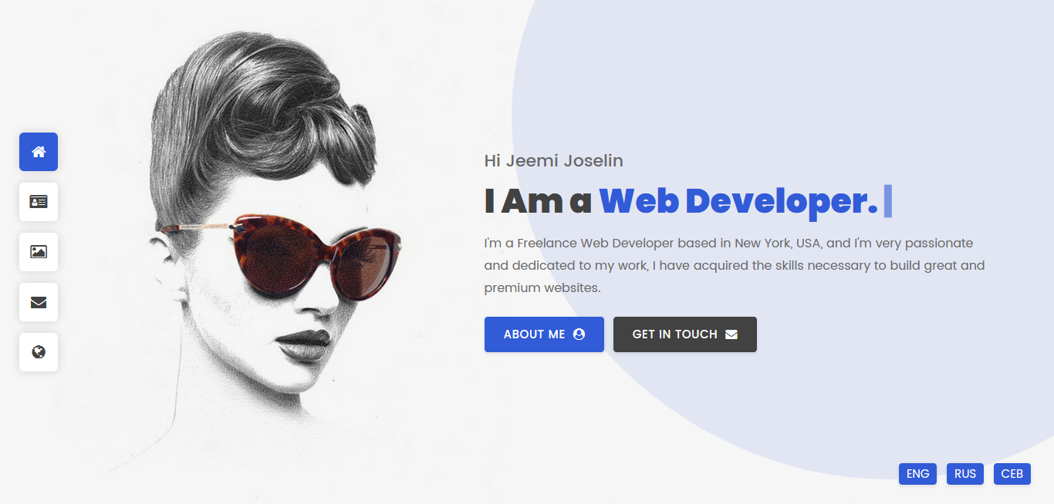
Task: Click the freelance intro paragraph text
Action: pyautogui.click(x=735, y=266)
